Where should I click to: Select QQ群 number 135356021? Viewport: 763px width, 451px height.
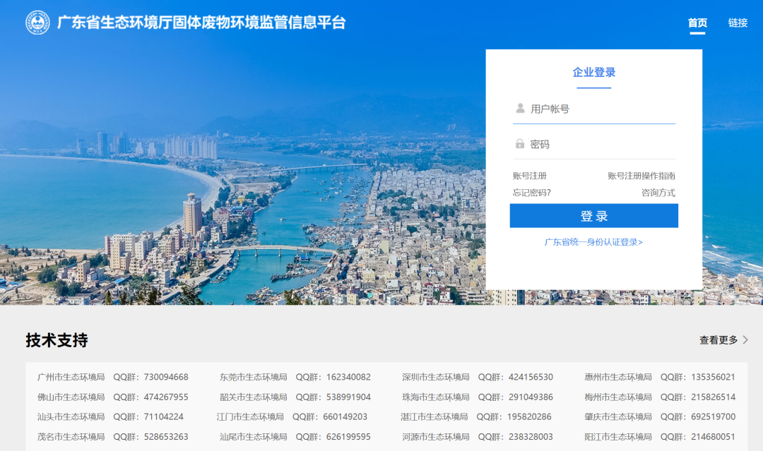click(713, 377)
